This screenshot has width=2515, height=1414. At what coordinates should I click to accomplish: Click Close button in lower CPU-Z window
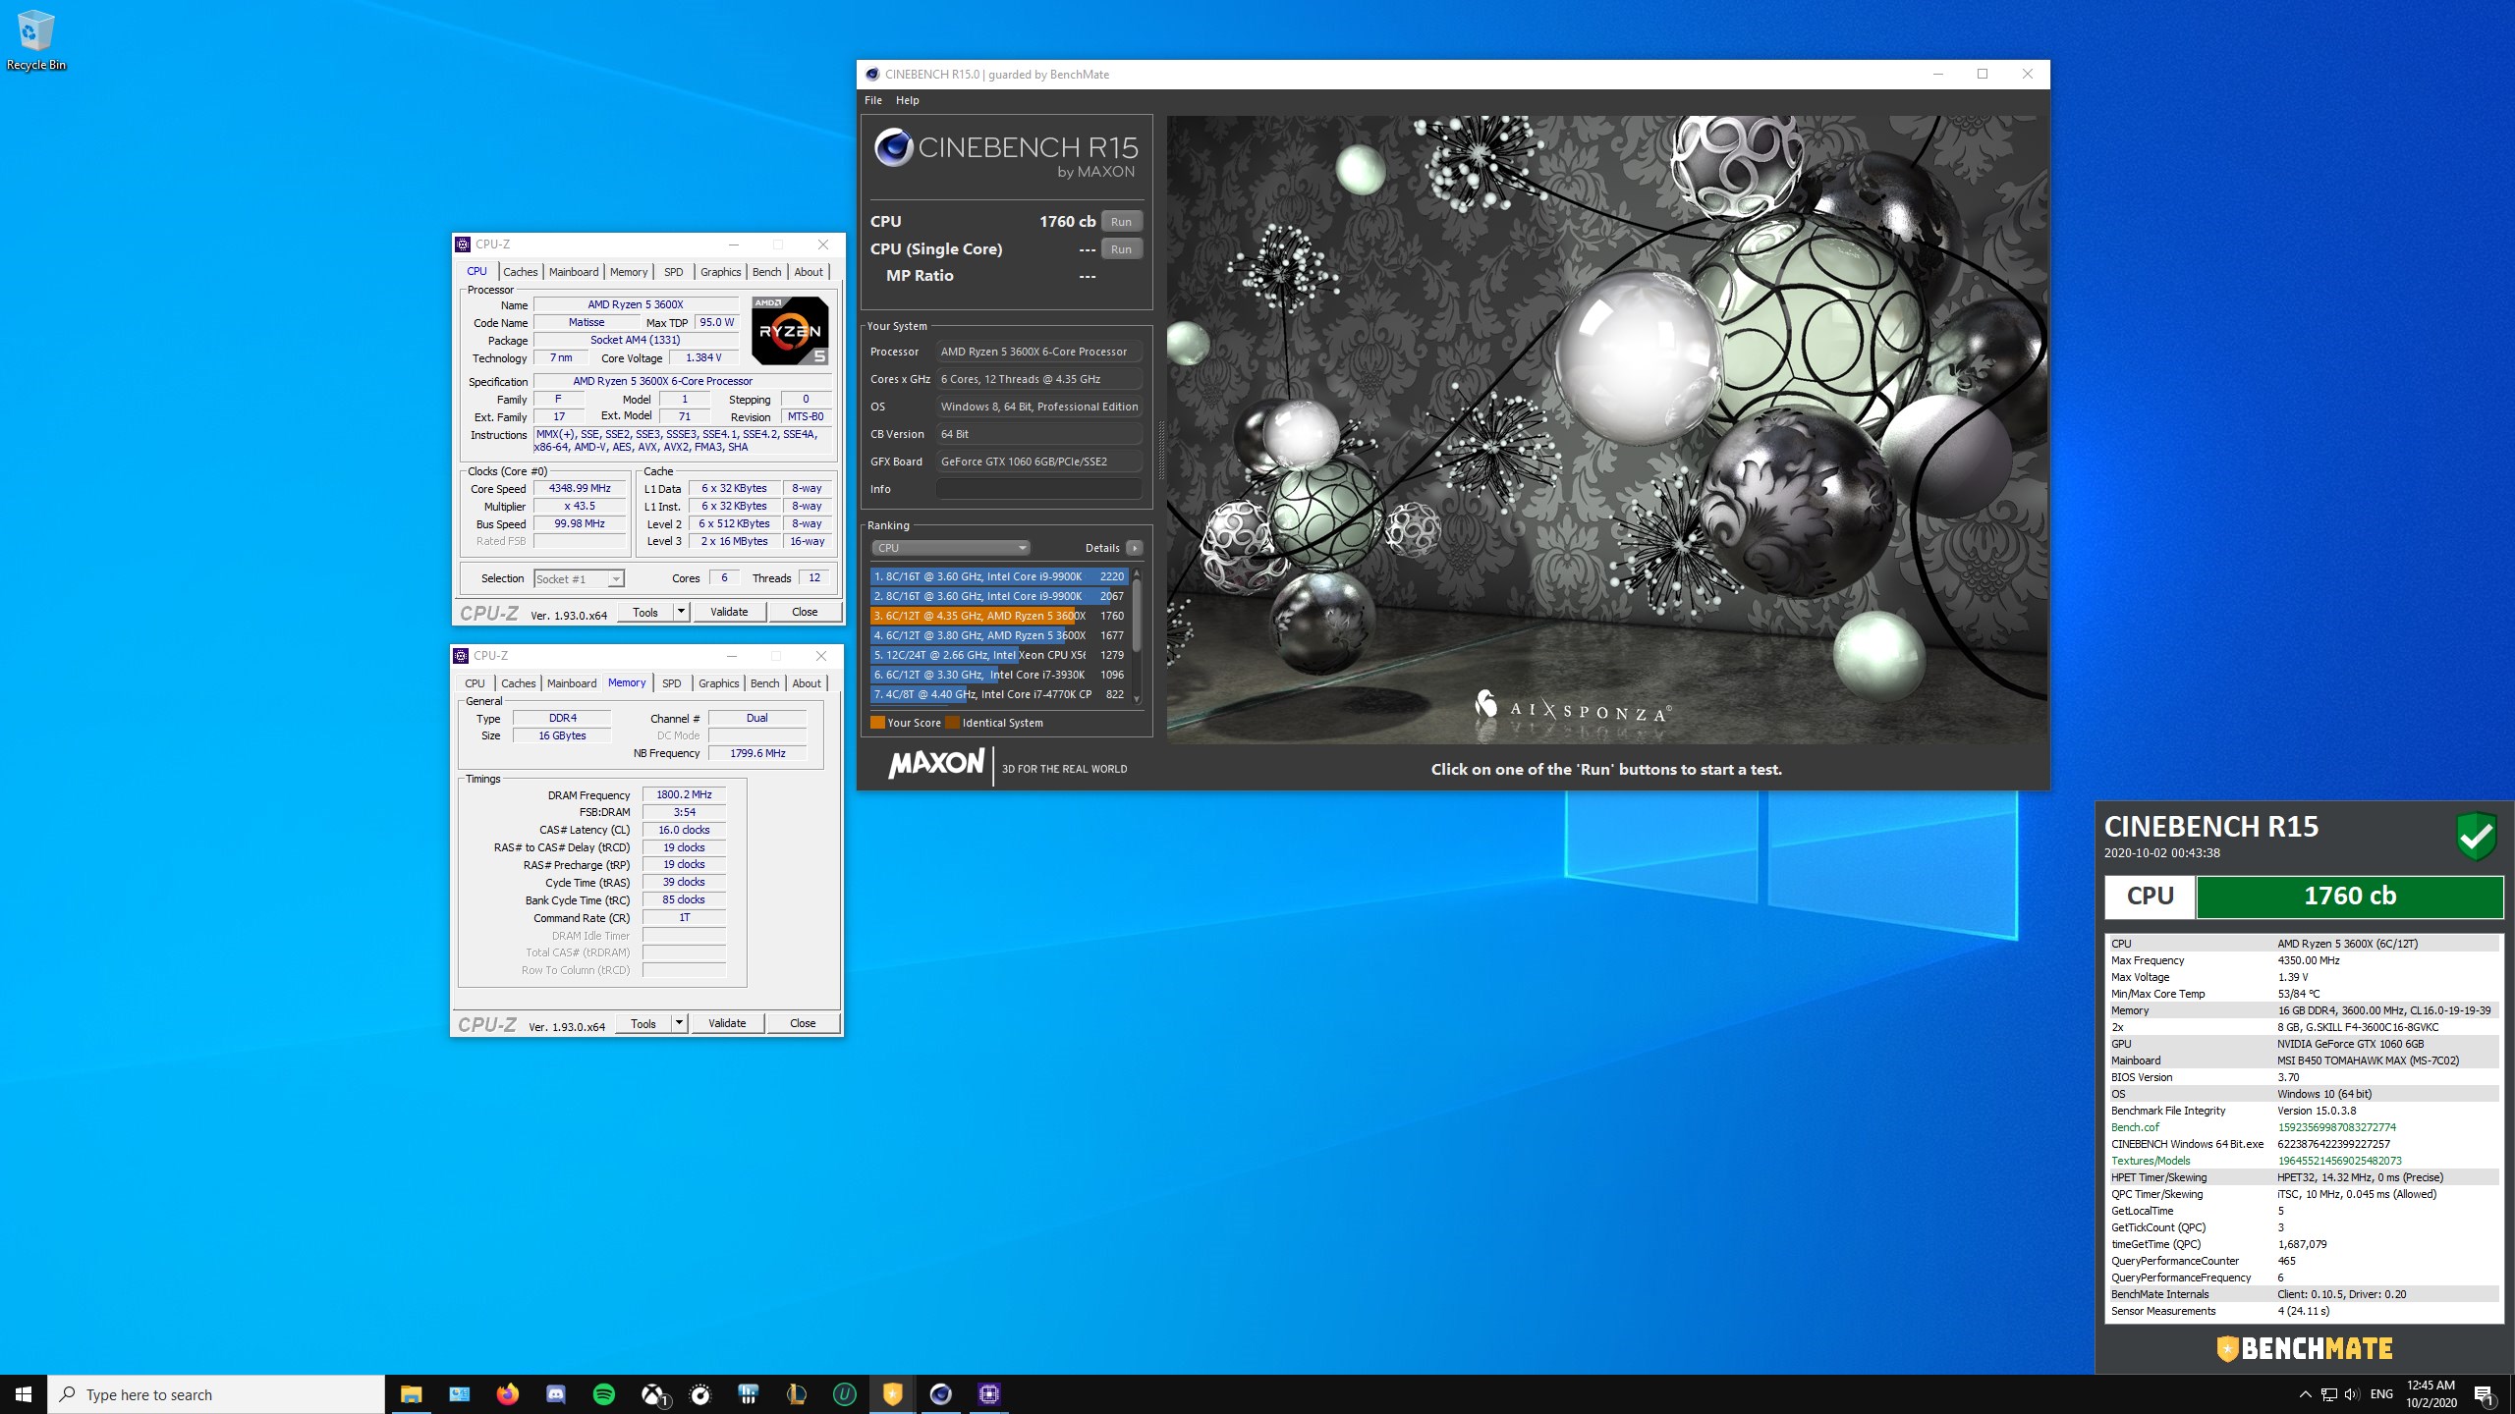point(803,1023)
